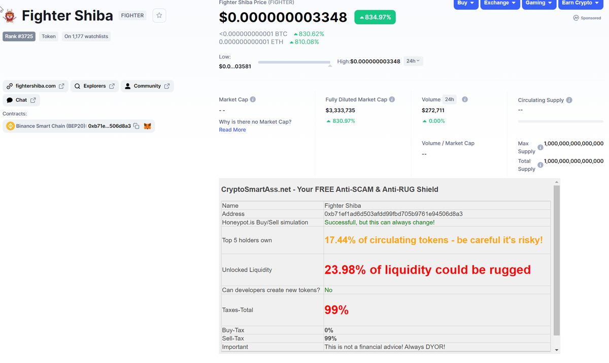Click the 17.44% of circulating tokens warning
This screenshot has width=609, height=363.
click(434, 240)
